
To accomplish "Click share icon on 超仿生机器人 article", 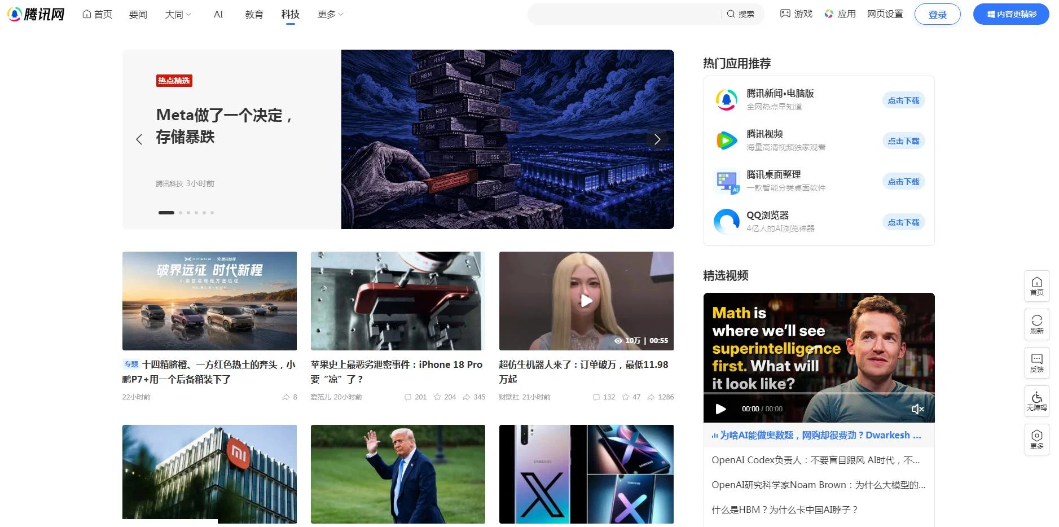I will (651, 397).
